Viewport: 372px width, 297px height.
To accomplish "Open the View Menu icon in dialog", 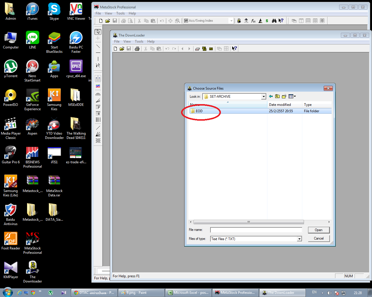I will tap(292, 96).
